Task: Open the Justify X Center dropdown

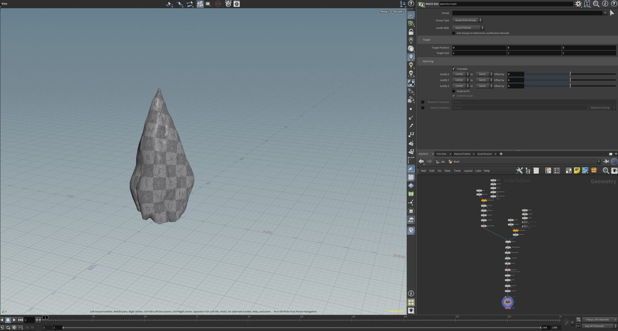Action: [x=460, y=74]
